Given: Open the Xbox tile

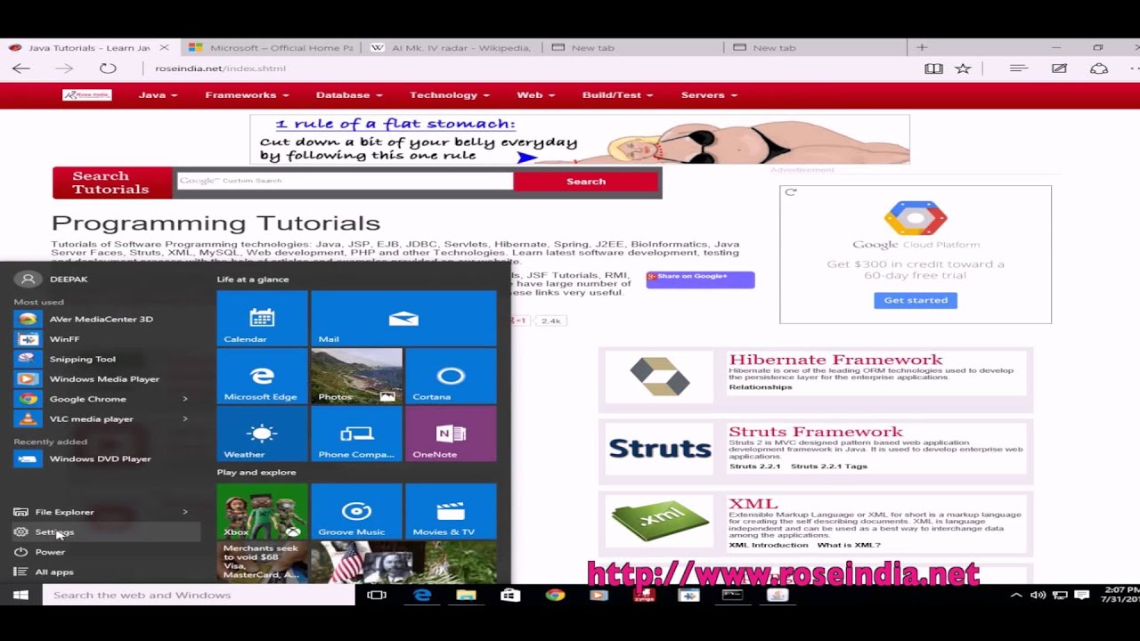Looking at the screenshot, I should click(262, 512).
